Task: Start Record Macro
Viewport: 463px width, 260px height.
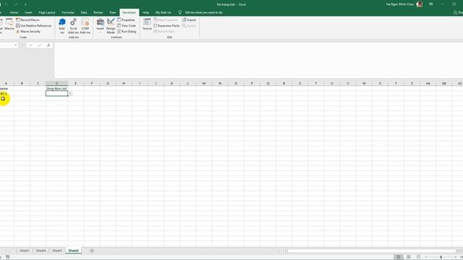Action: point(27,19)
